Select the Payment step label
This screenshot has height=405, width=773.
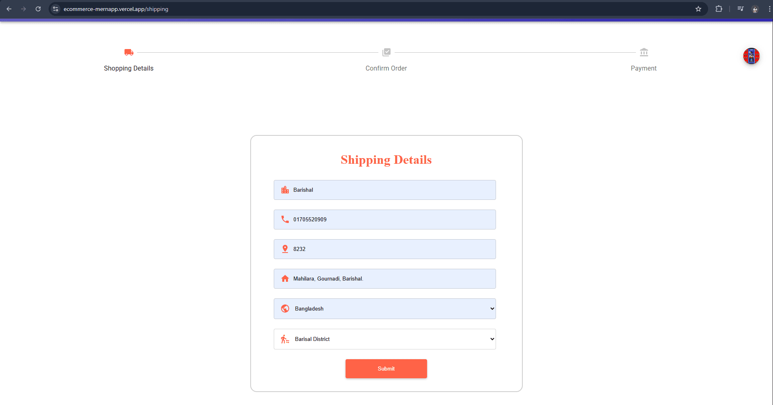643,68
